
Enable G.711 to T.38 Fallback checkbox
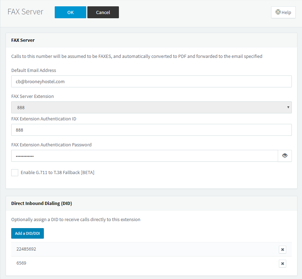point(15,173)
